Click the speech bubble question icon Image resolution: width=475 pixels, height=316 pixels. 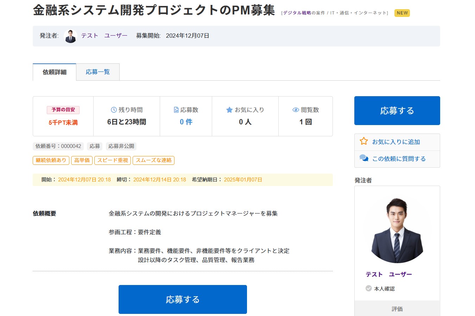click(363, 158)
